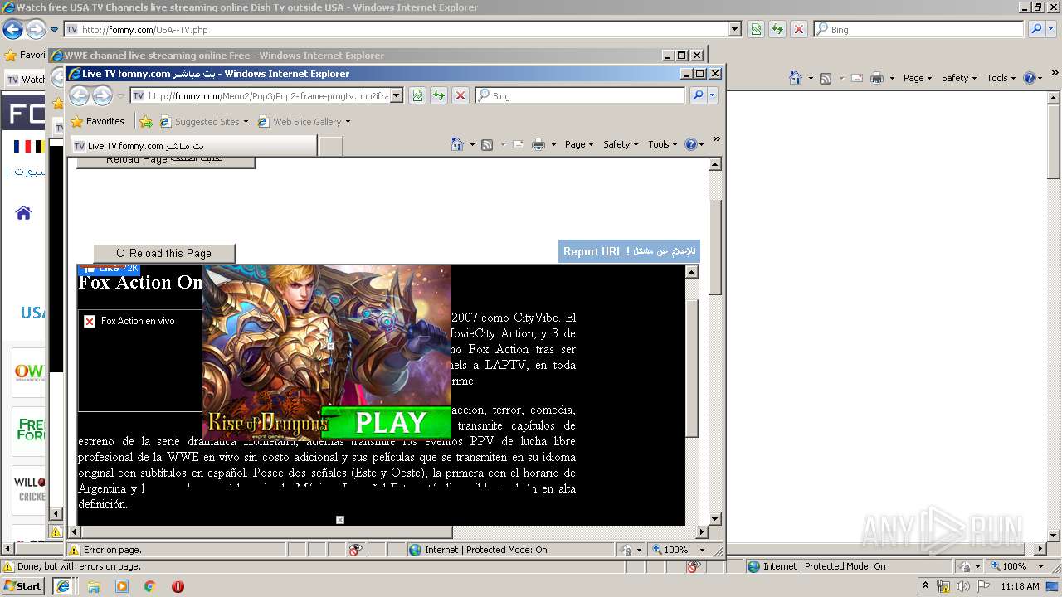
Task: Click Home icon in front window toolbar
Action: pyautogui.click(x=457, y=143)
